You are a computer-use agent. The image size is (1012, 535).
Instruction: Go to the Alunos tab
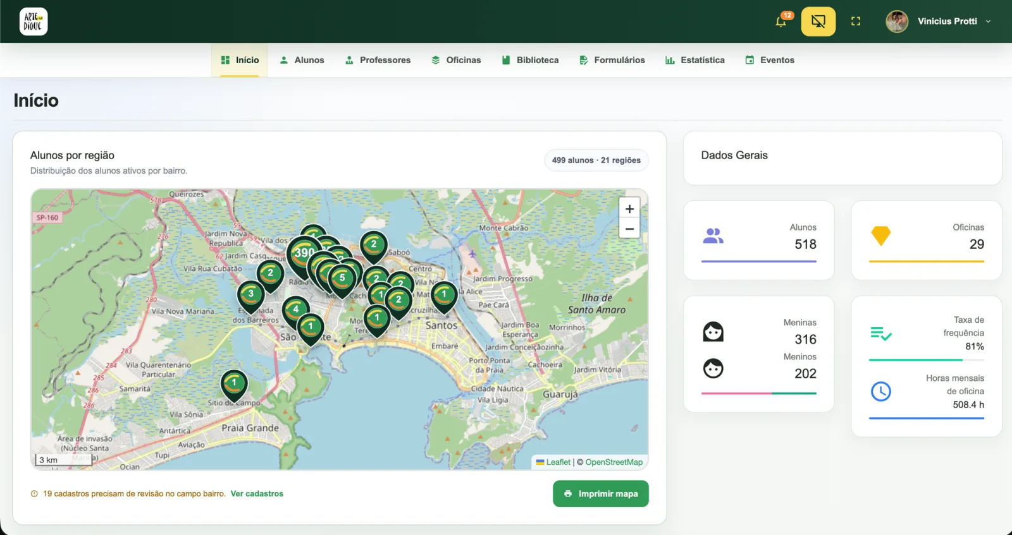[302, 60]
